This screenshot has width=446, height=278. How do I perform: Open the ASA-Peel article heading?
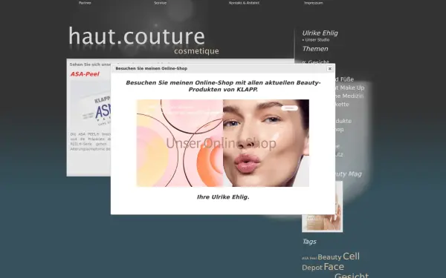pos(85,74)
